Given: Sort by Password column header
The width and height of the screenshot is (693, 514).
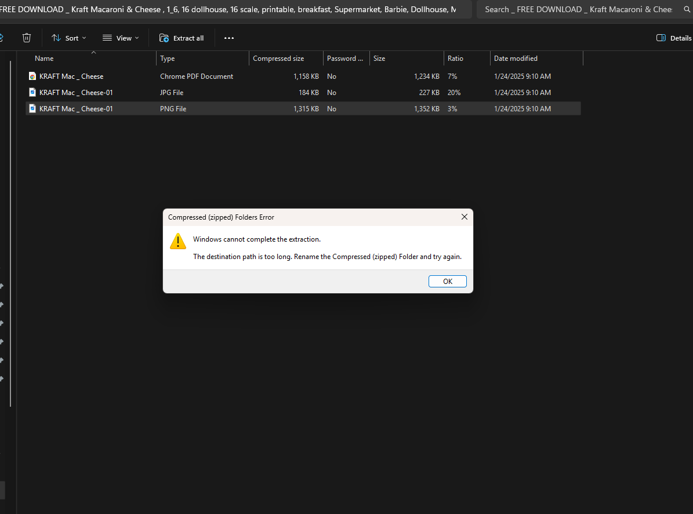Looking at the screenshot, I should click(347, 59).
